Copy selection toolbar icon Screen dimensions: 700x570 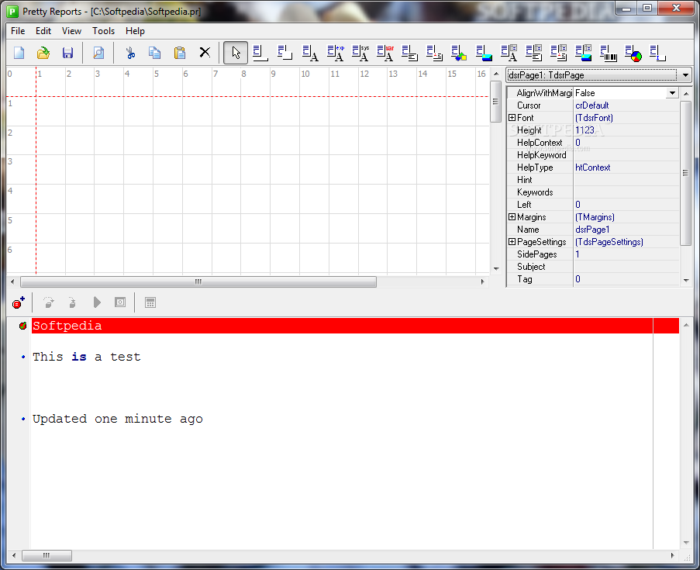[x=154, y=54]
